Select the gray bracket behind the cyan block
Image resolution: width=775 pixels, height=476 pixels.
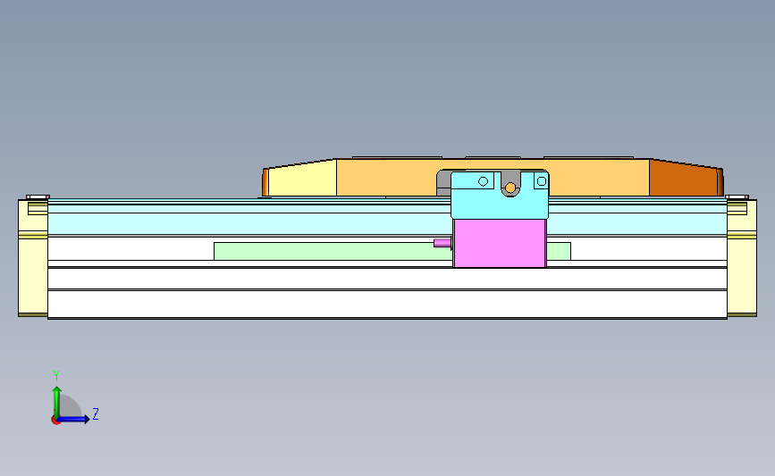coord(444,183)
